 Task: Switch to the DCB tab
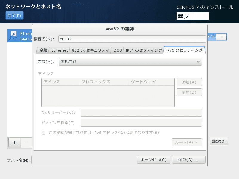pos(117,50)
